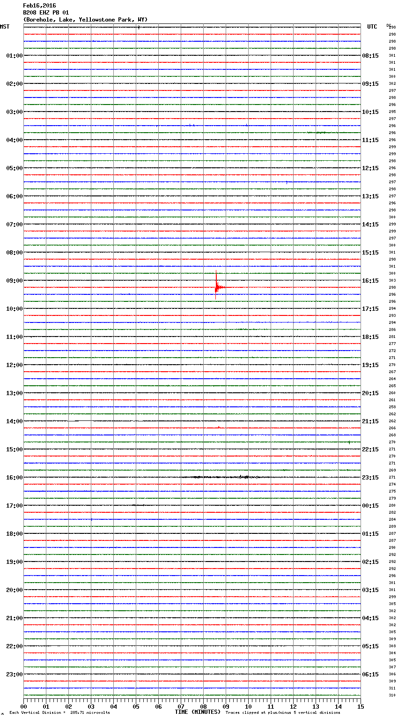Screen dimensions: 398x719
Task: Click the Traces clipped at plus/minus 5 note
Action: click(283, 713)
